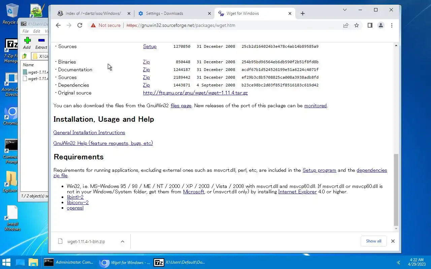Open the Windows Start menu

[6, 262]
